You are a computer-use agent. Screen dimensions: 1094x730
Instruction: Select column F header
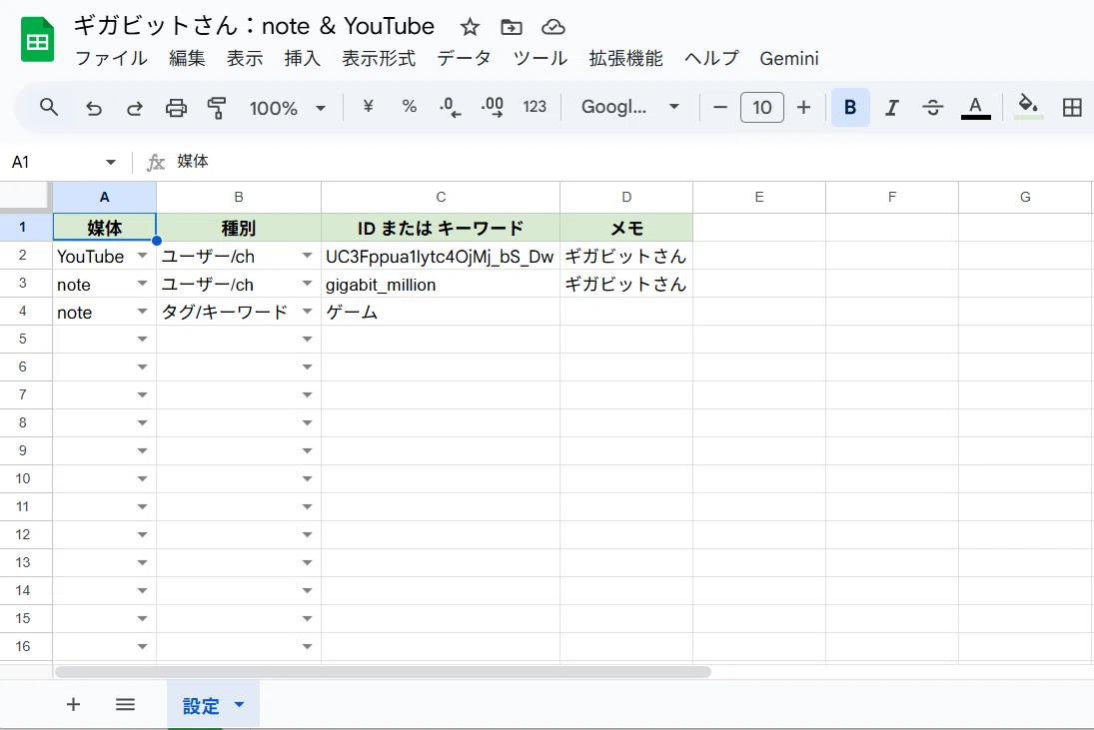coord(891,198)
